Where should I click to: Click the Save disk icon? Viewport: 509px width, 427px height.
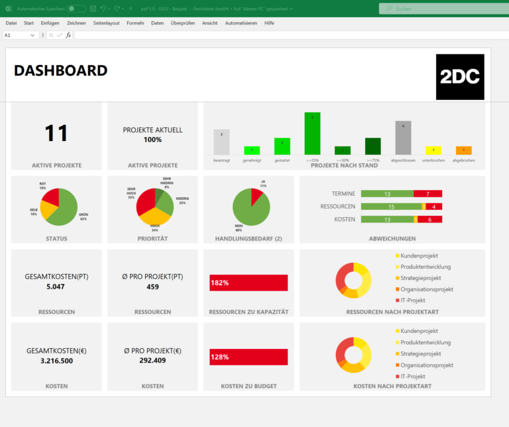[93, 9]
